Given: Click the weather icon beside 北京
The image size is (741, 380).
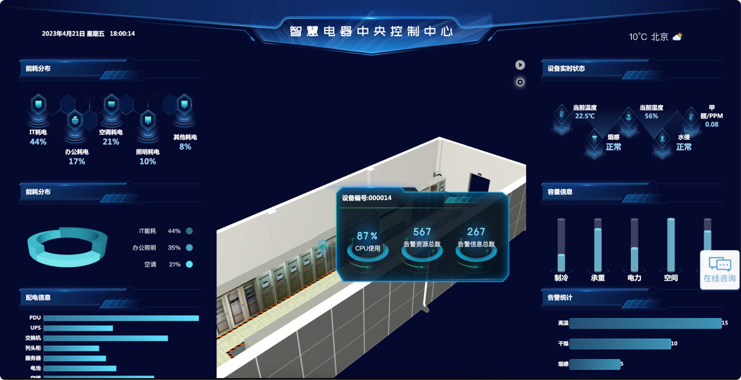Looking at the screenshot, I should [x=677, y=37].
